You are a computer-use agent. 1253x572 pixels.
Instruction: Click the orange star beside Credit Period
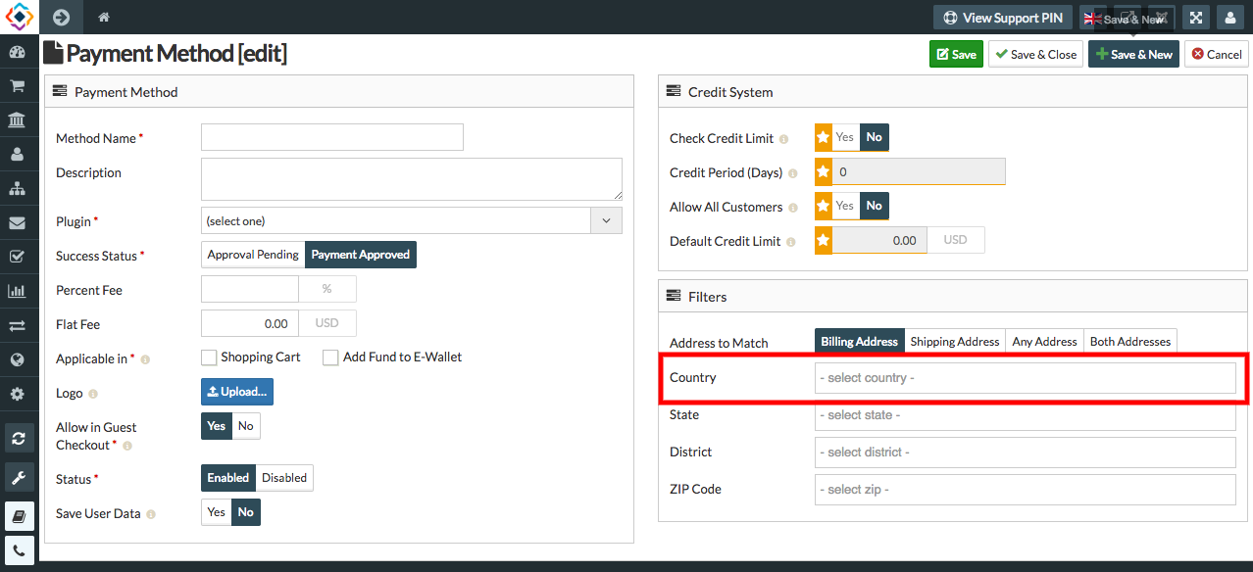[824, 171]
